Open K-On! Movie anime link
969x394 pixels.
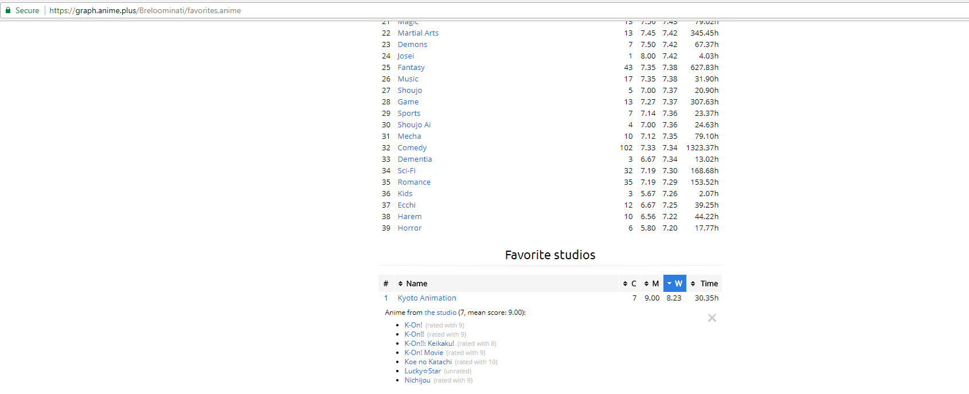pyautogui.click(x=423, y=353)
